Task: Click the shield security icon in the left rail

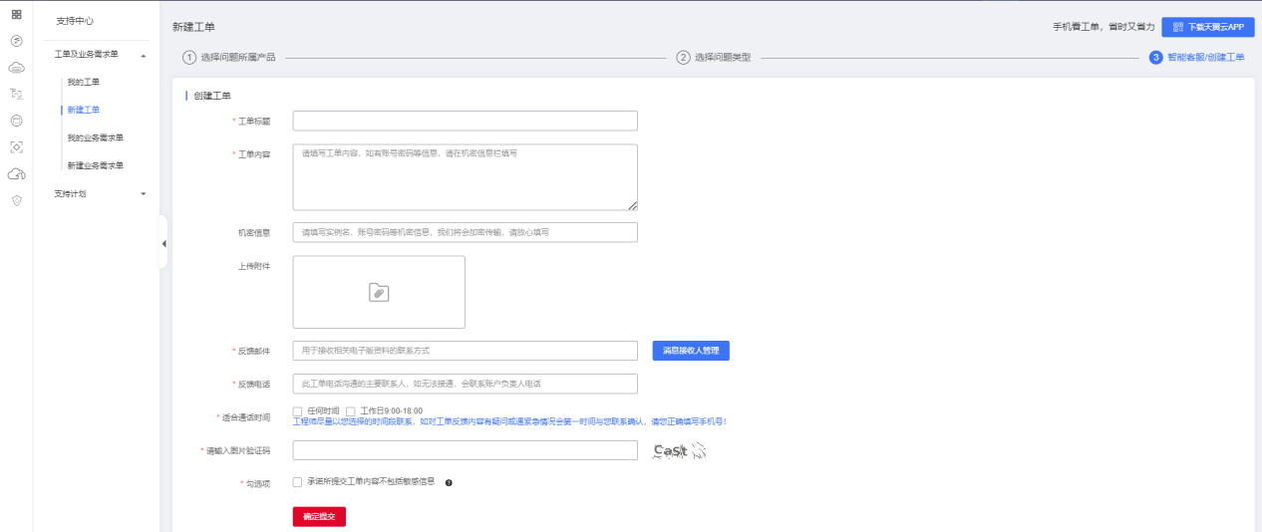Action: [x=16, y=200]
